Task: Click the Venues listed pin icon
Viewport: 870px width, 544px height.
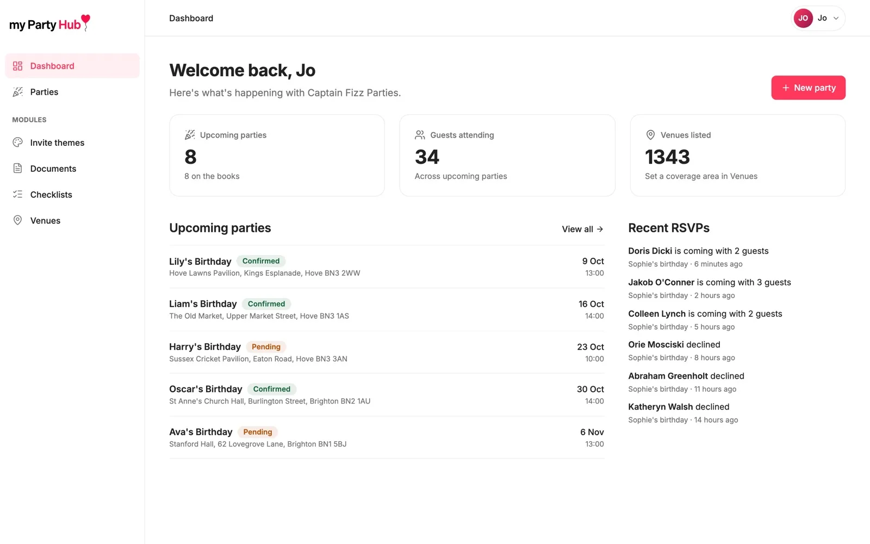Action: point(650,134)
